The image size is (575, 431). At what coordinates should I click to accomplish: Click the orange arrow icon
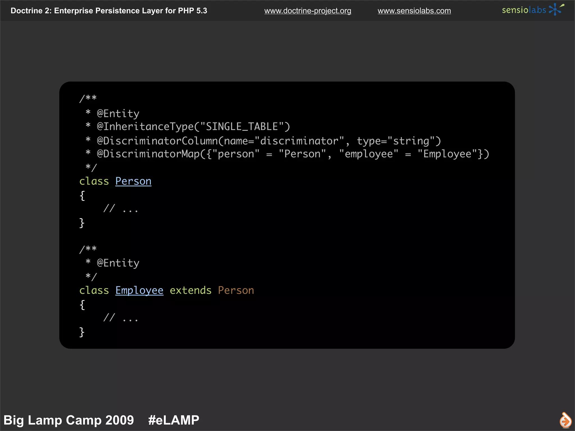click(x=565, y=420)
